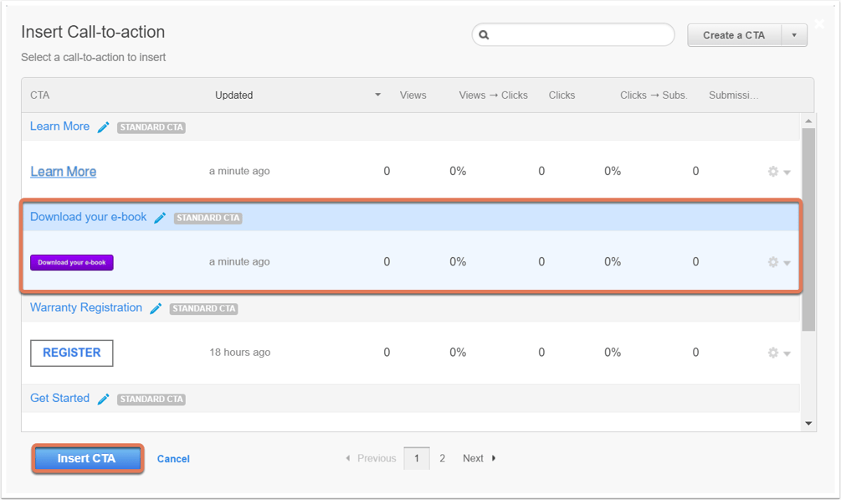Open gear menu for Download your e-book row
The width and height of the screenshot is (841, 500).
point(779,263)
